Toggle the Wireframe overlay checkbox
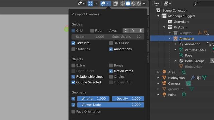 [x=73, y=99]
